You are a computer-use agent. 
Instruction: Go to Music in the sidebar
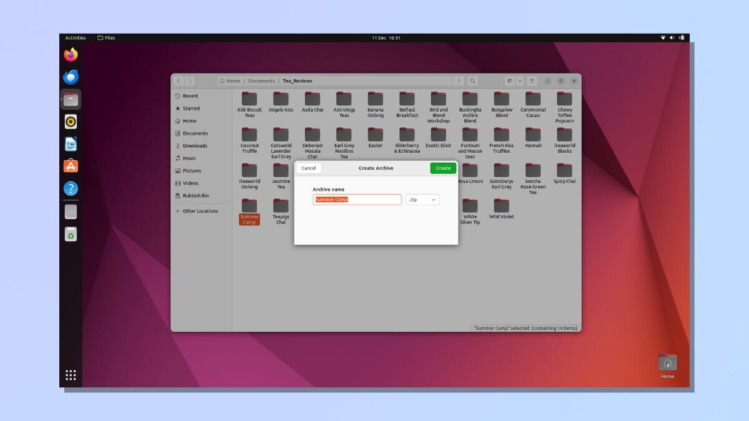click(x=201, y=158)
